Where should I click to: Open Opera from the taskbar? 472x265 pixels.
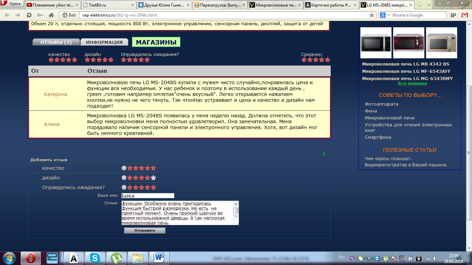31,258
